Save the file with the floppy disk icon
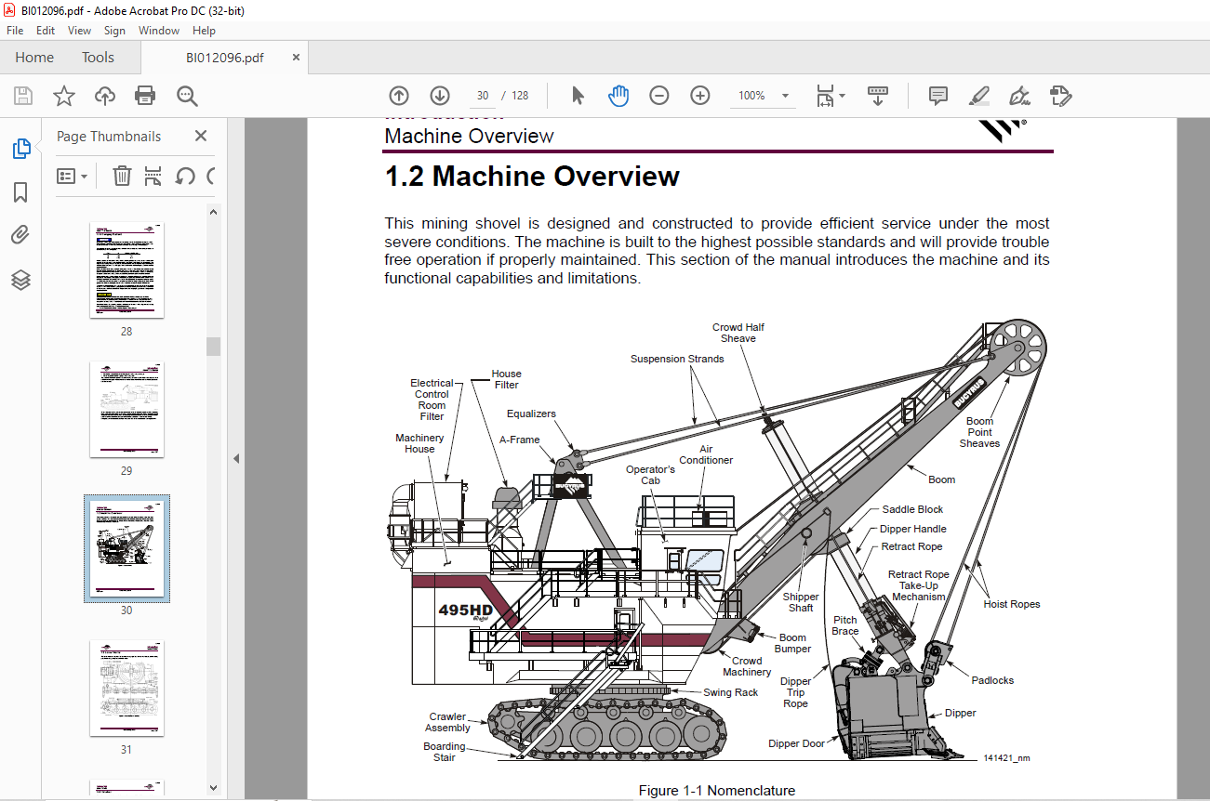1210x801 pixels. [x=23, y=96]
